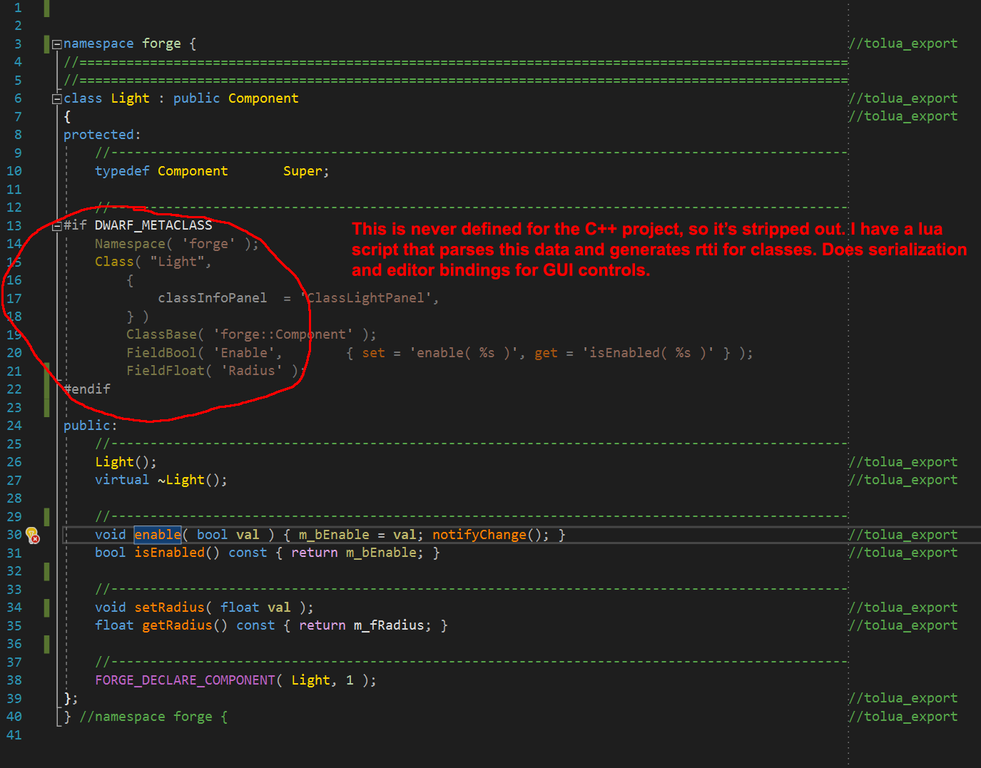Screen dimensions: 981x768
Task: Click the '~Light' destructor name
Action: (181, 480)
